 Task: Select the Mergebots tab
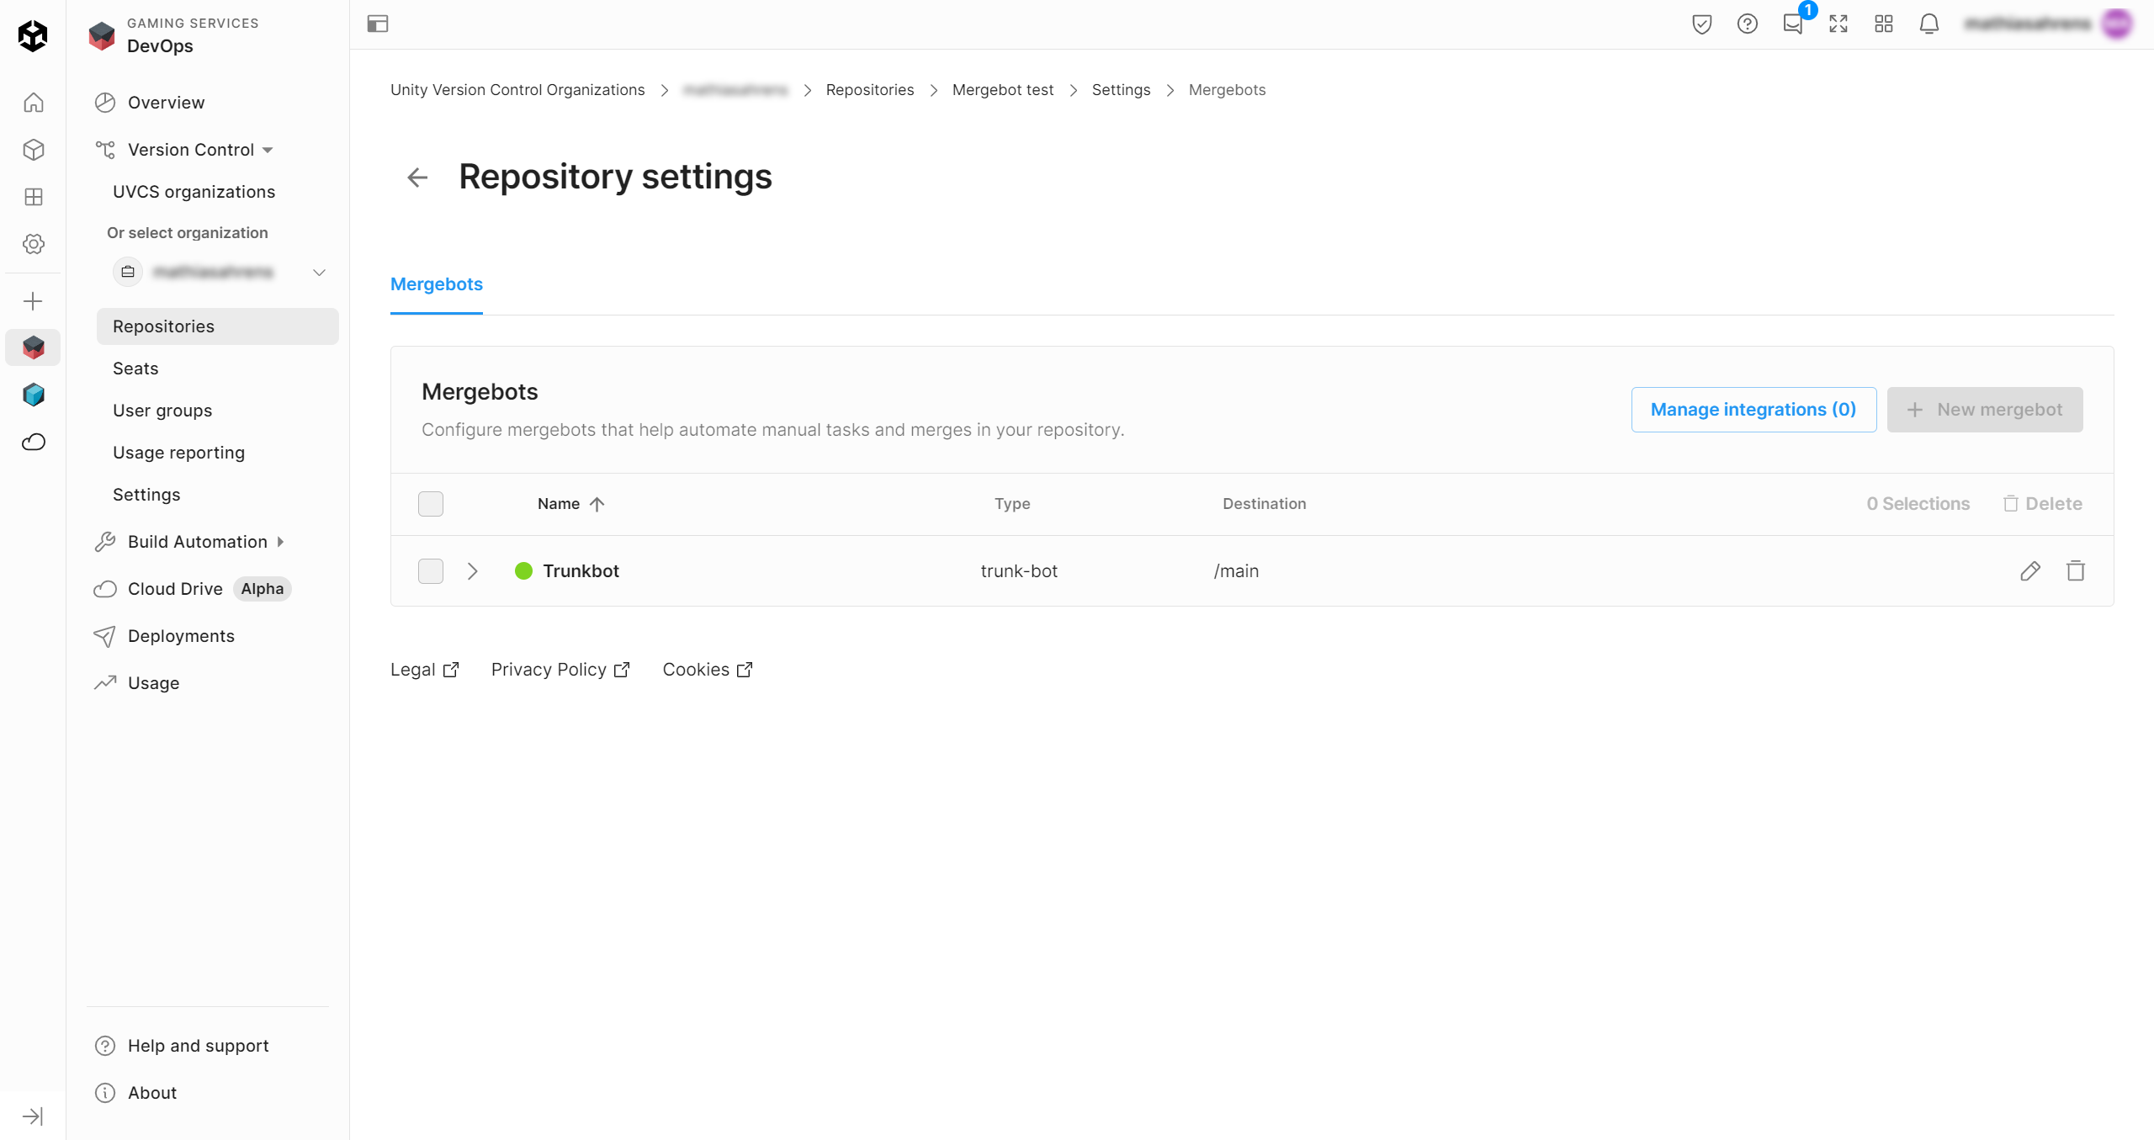point(436,284)
